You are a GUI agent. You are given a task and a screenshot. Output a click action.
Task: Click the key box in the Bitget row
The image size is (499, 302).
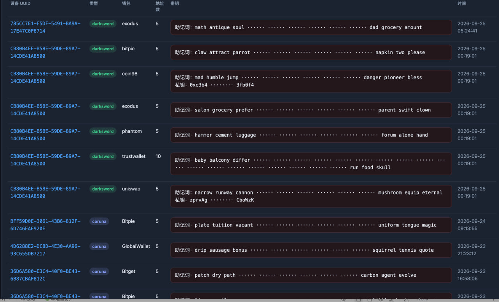311,275
